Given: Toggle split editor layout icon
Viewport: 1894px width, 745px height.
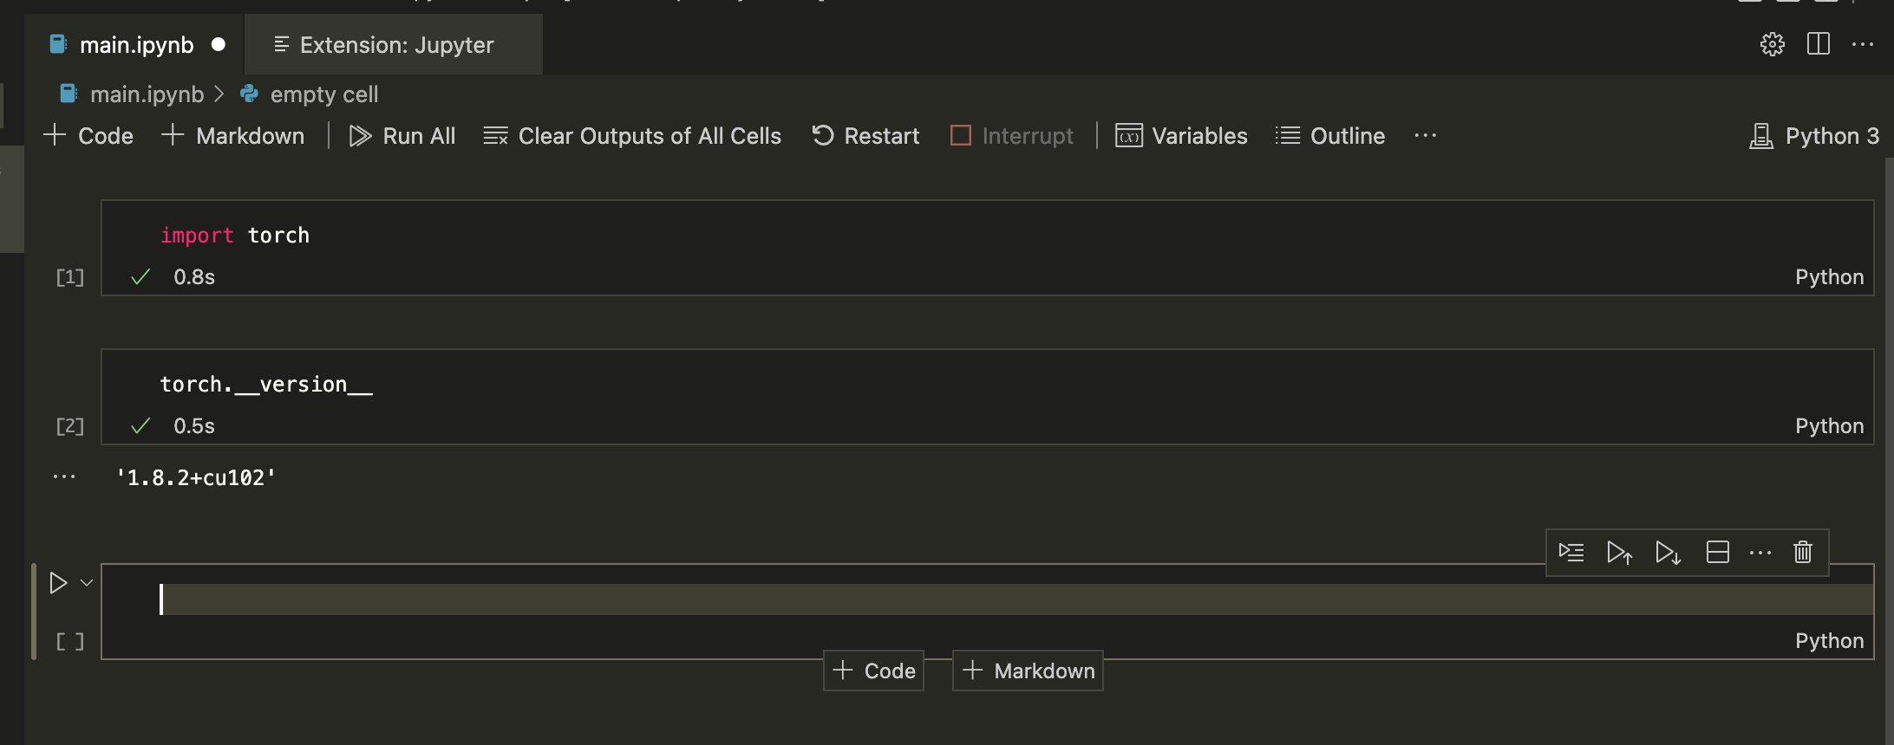Looking at the screenshot, I should (x=1819, y=44).
